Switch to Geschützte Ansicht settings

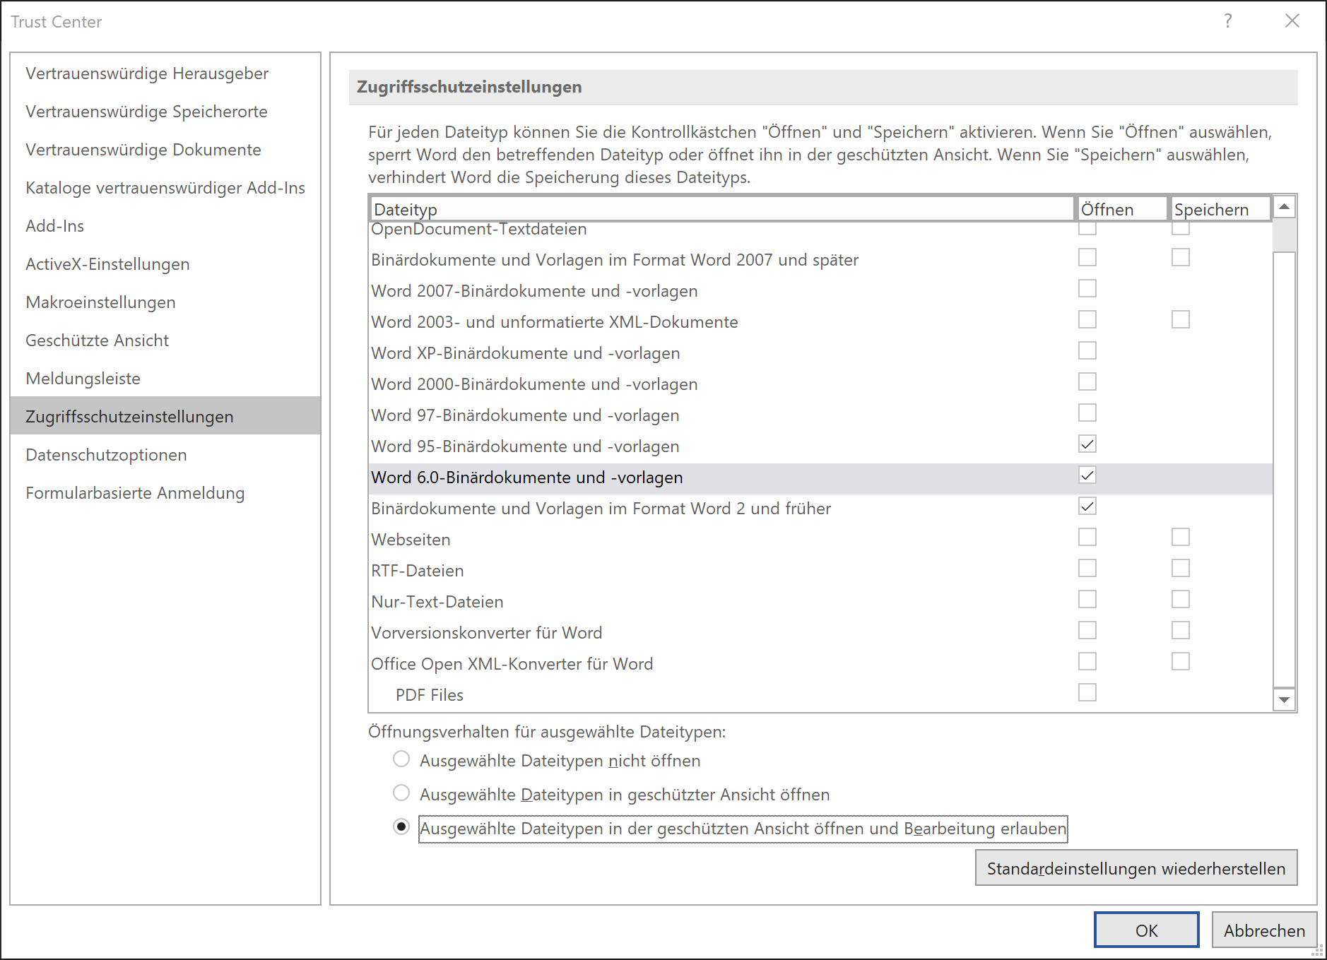(x=97, y=340)
